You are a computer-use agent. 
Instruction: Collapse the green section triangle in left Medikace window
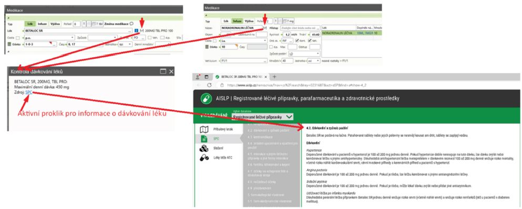(8, 18)
